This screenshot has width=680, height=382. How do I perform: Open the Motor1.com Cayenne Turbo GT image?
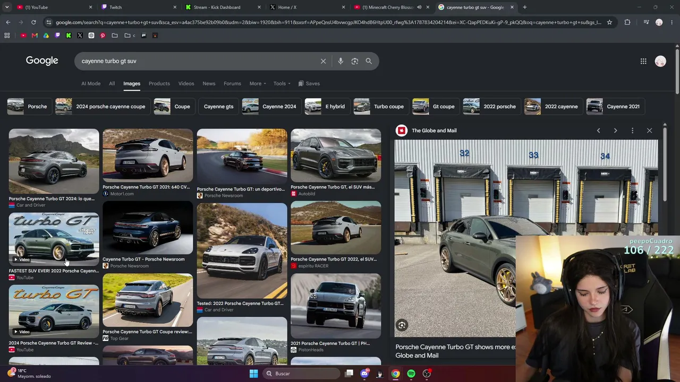(148, 155)
